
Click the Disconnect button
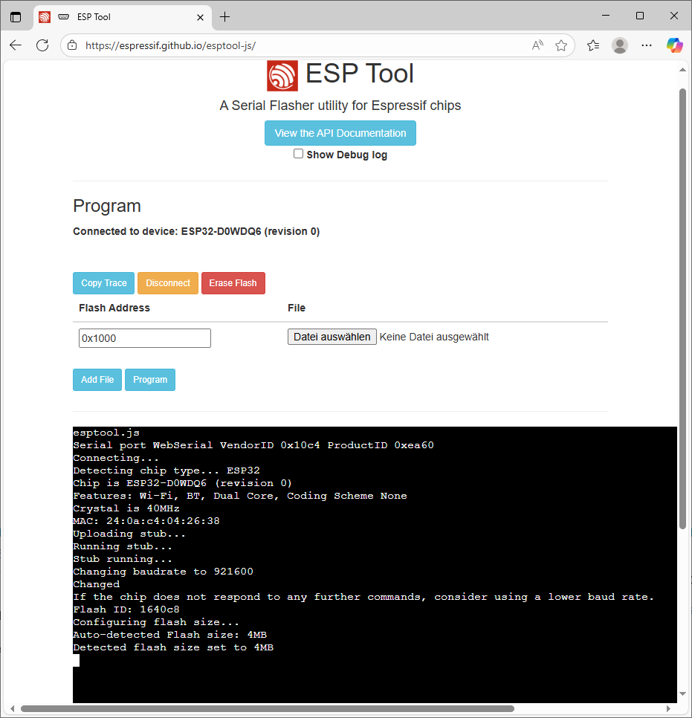[168, 283]
